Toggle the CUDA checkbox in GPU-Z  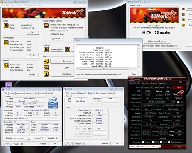click(x=153, y=142)
